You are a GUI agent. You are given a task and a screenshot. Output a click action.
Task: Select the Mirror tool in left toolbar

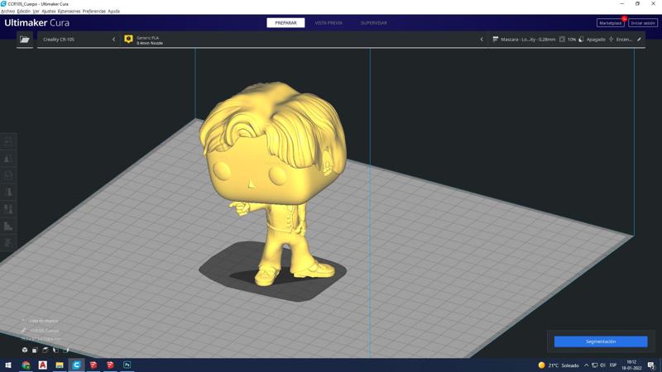(x=8, y=192)
